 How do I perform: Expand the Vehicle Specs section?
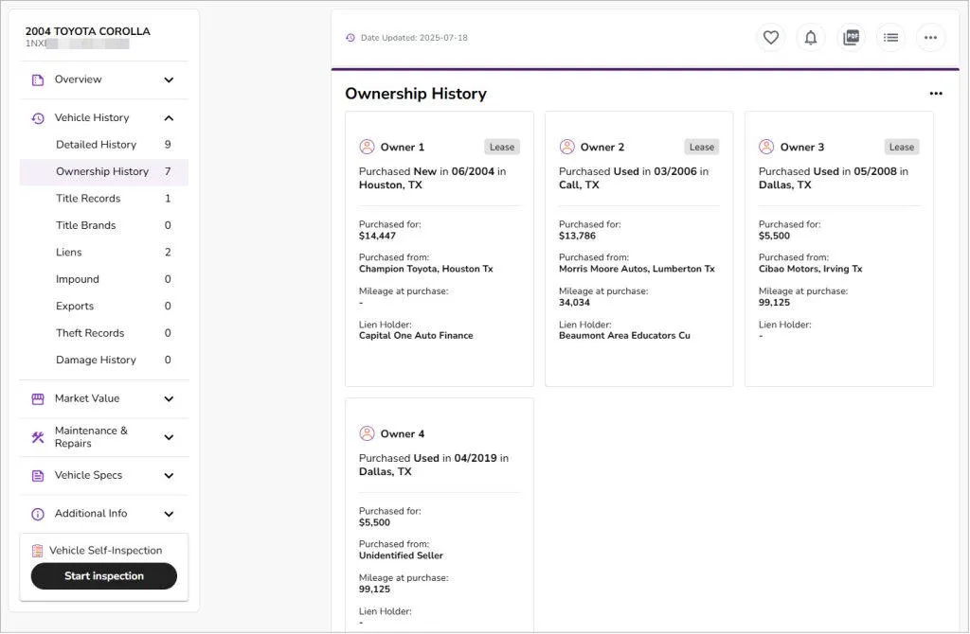coord(169,476)
